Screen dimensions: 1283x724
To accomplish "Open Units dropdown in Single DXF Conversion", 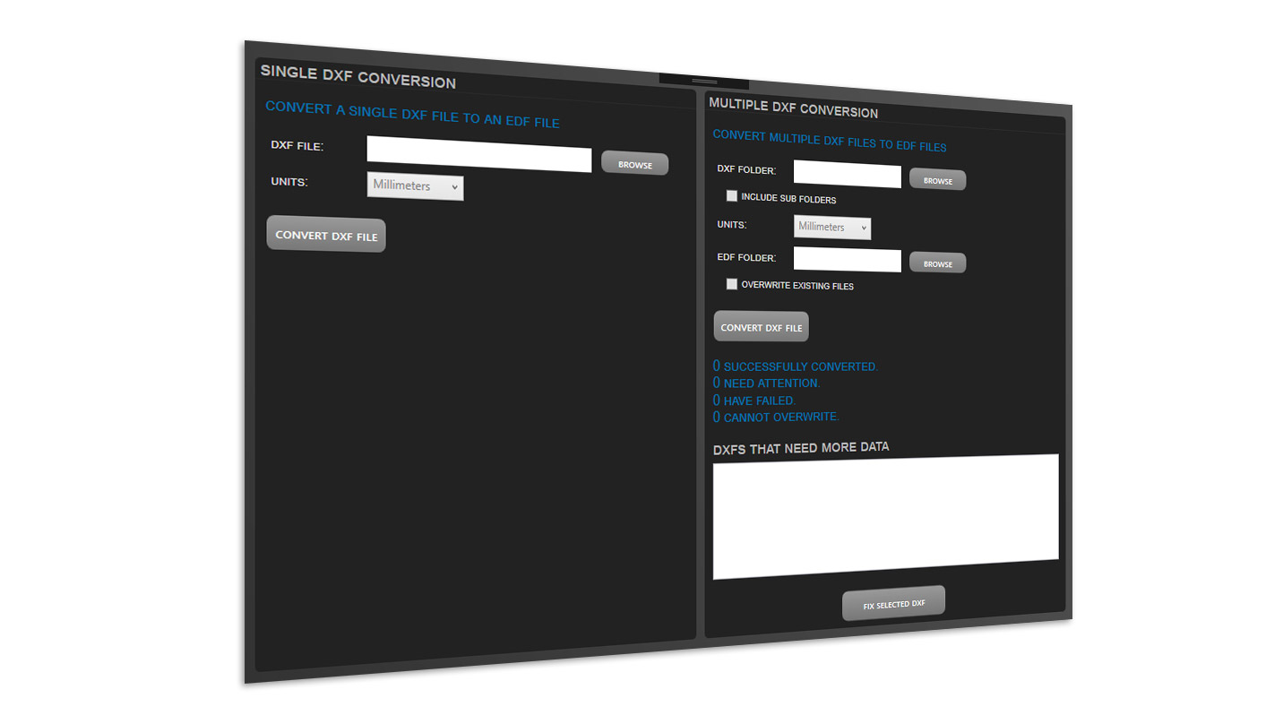I will (415, 186).
